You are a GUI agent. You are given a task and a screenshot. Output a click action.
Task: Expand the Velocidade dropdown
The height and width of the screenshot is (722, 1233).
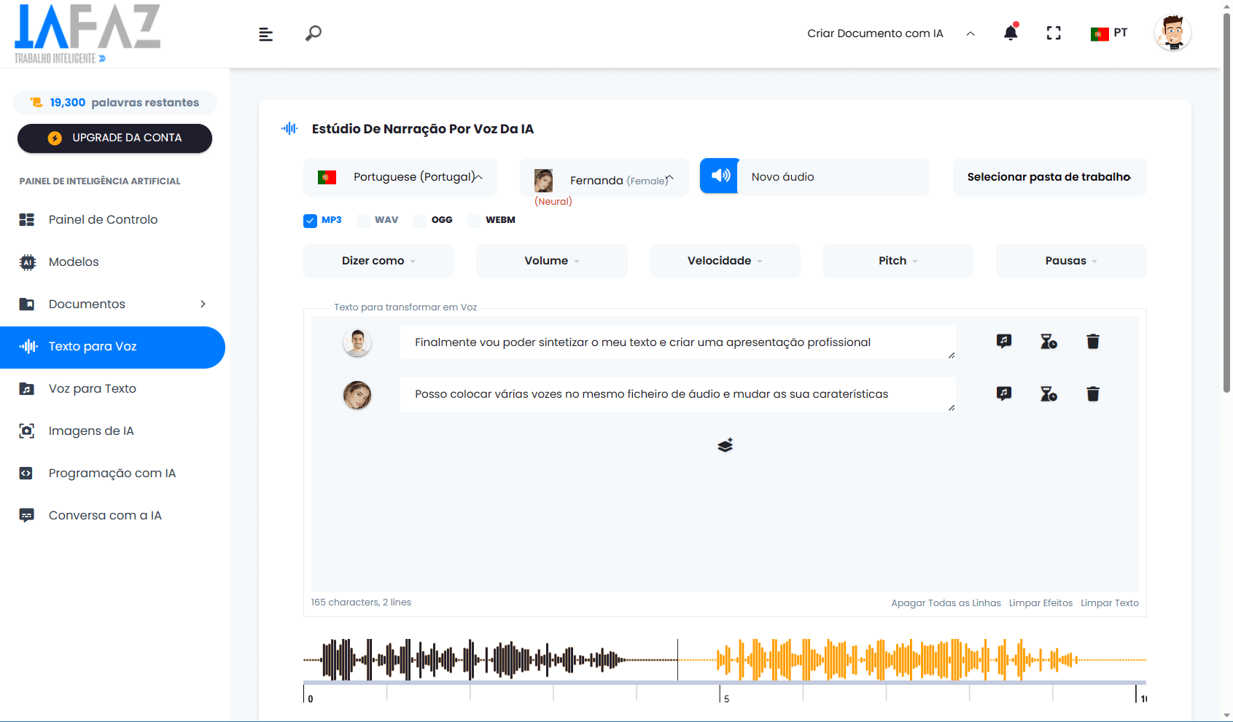pos(724,261)
